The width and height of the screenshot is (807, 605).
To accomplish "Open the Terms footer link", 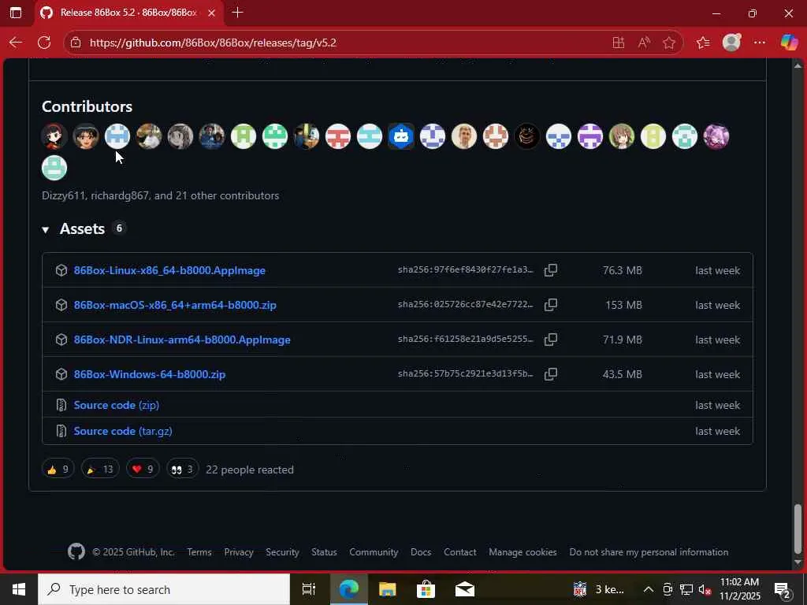I will click(199, 552).
